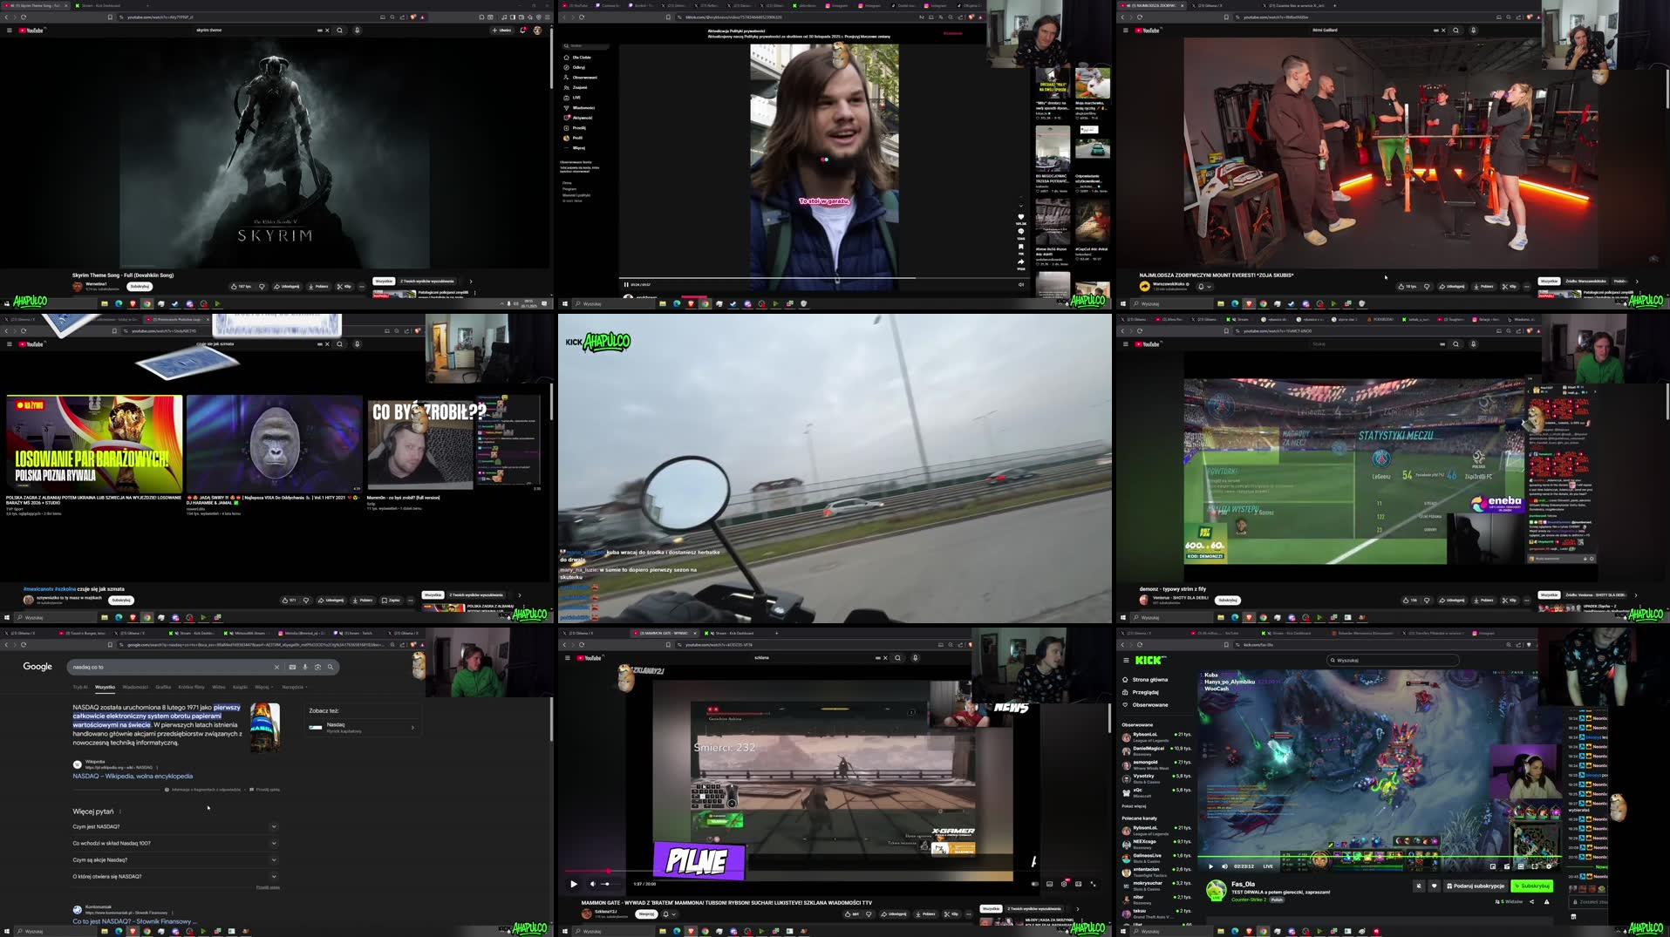Click the Kick Wyszukaj search field
1670x937 pixels.
click(x=1391, y=660)
